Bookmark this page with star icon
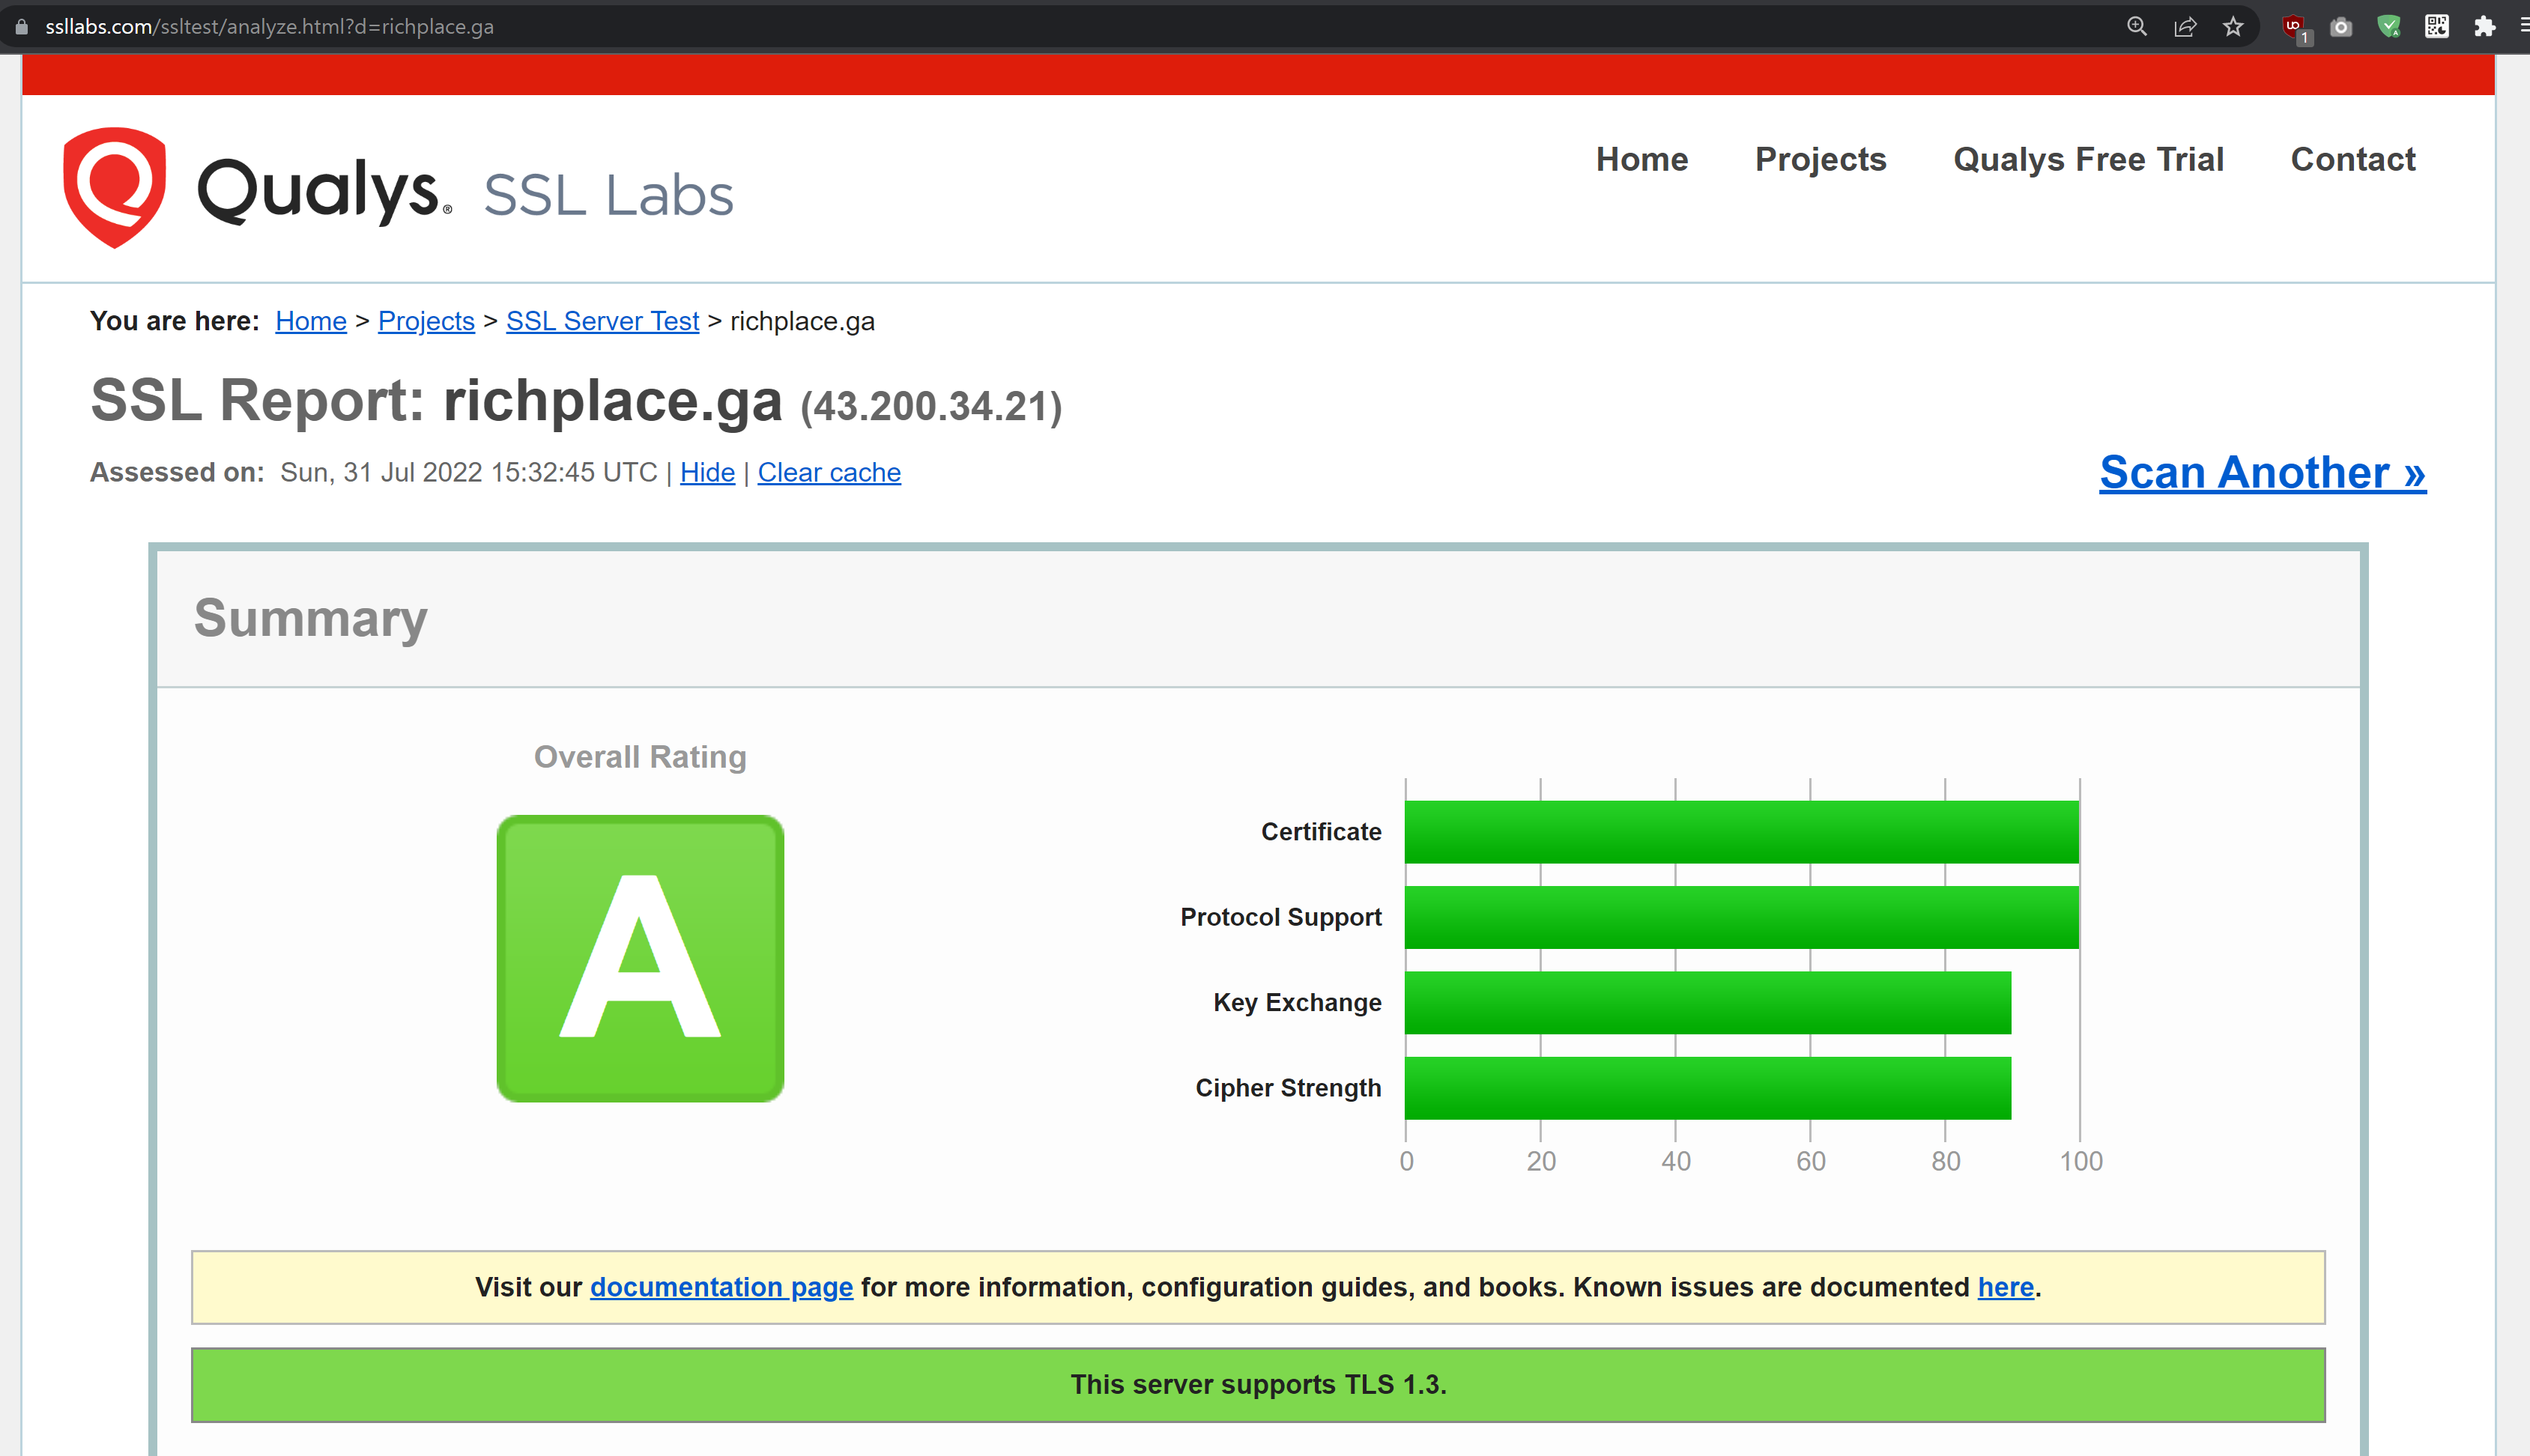Image resolution: width=2530 pixels, height=1456 pixels. point(2233,27)
